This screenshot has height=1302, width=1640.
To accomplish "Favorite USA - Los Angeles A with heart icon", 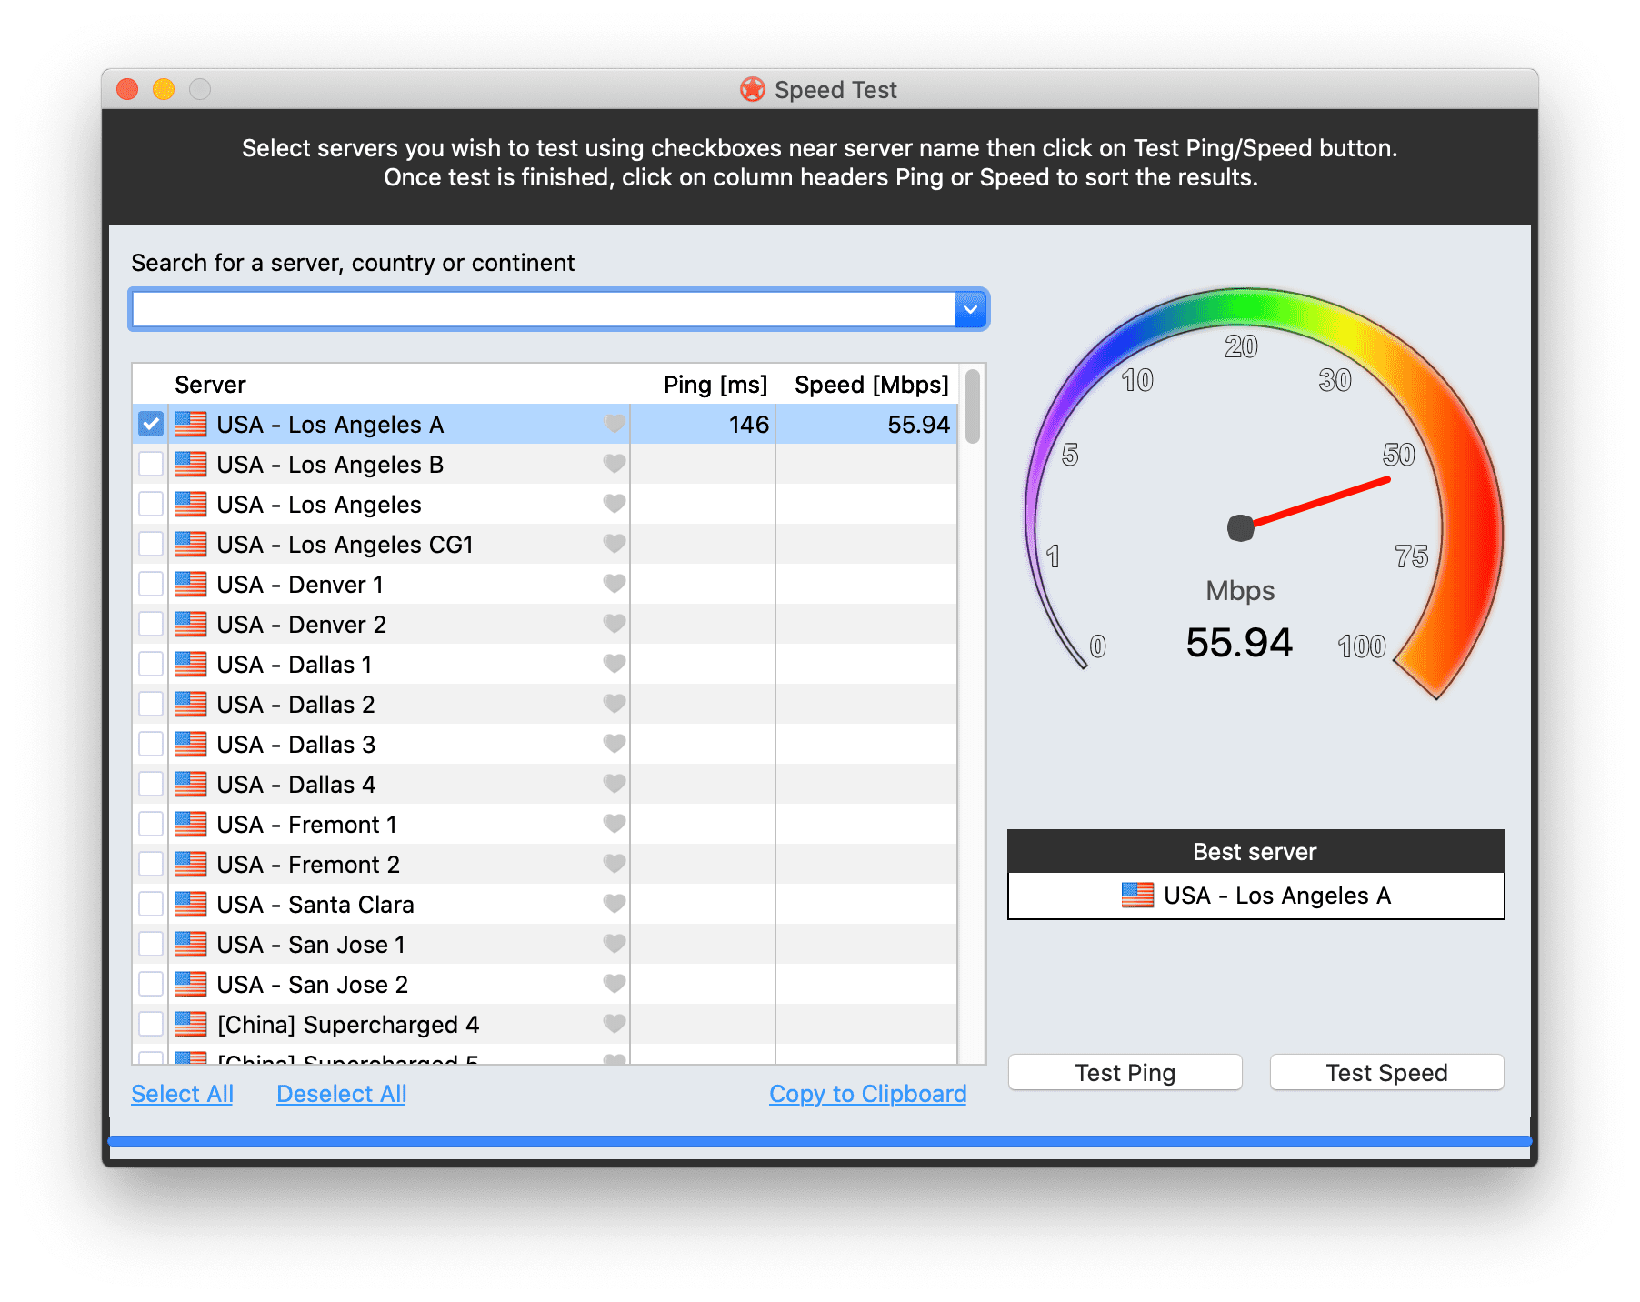I will pyautogui.click(x=615, y=424).
